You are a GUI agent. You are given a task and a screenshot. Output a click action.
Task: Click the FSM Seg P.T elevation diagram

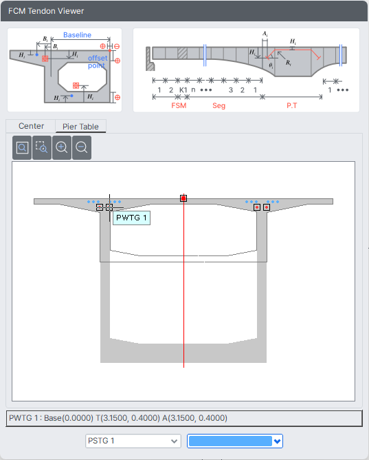(246, 70)
